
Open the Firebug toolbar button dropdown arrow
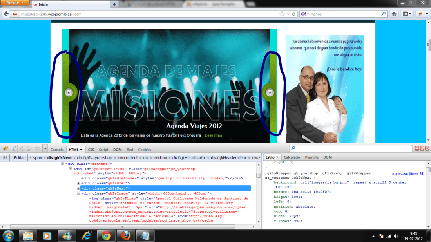tap(427, 14)
